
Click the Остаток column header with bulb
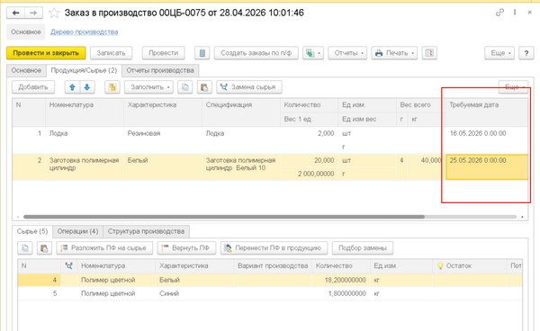[x=470, y=265]
